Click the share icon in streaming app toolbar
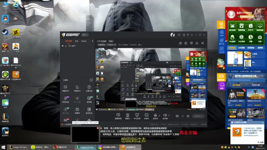This screenshot has height=150, width=267. [203, 43]
